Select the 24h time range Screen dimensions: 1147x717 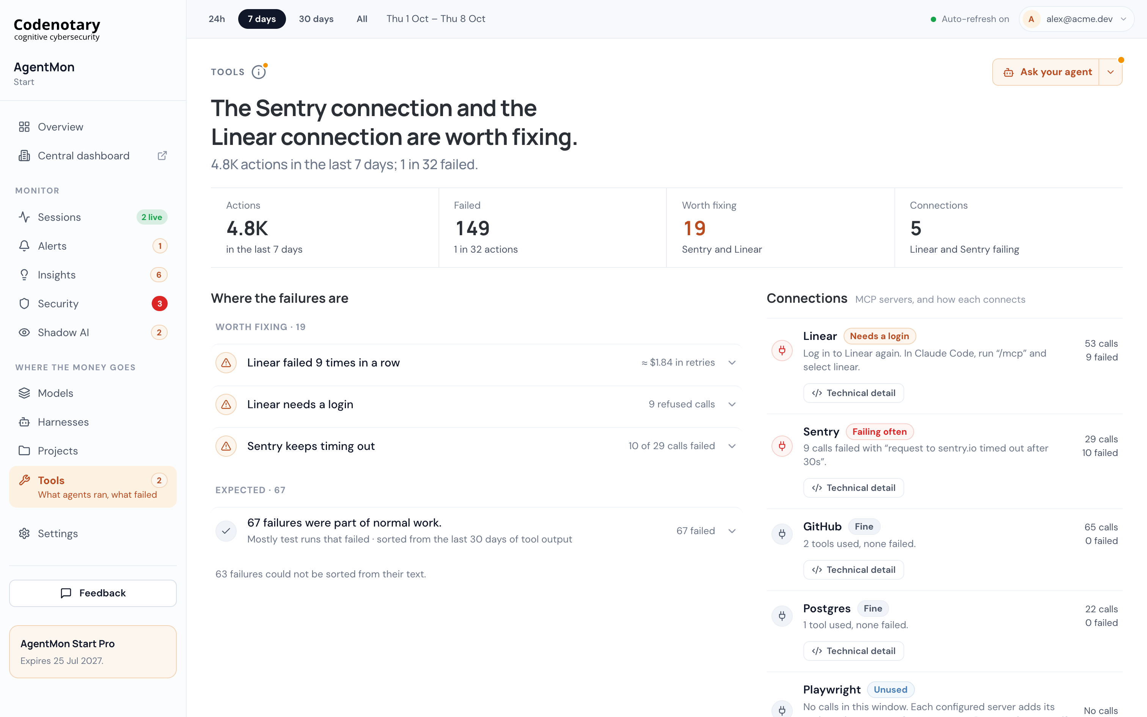tap(217, 19)
